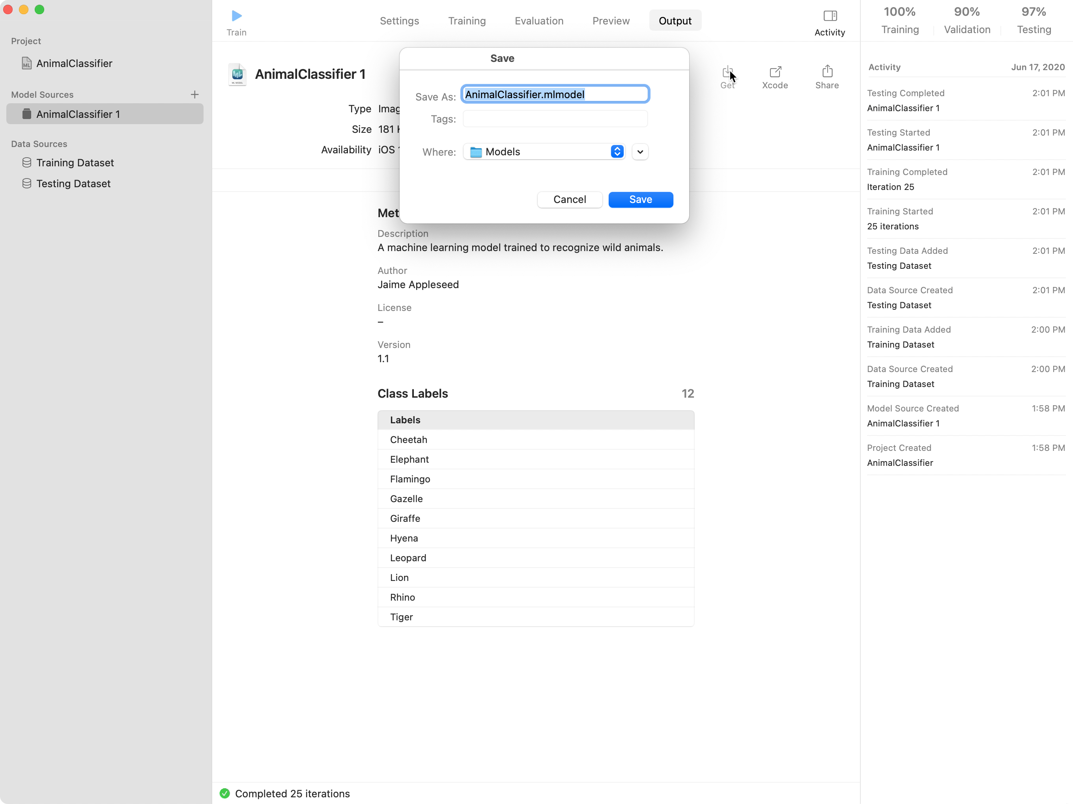Click the Get model icon
Image resolution: width=1073 pixels, height=804 pixels.
click(x=727, y=73)
